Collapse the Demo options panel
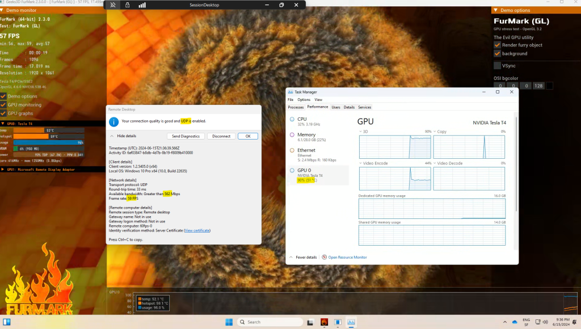The width and height of the screenshot is (581, 329). (x=496, y=10)
